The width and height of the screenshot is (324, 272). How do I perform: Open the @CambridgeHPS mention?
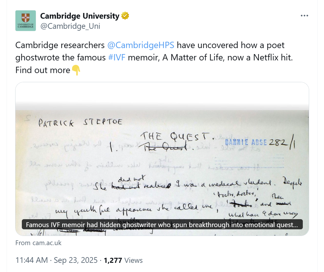pyautogui.click(x=141, y=45)
